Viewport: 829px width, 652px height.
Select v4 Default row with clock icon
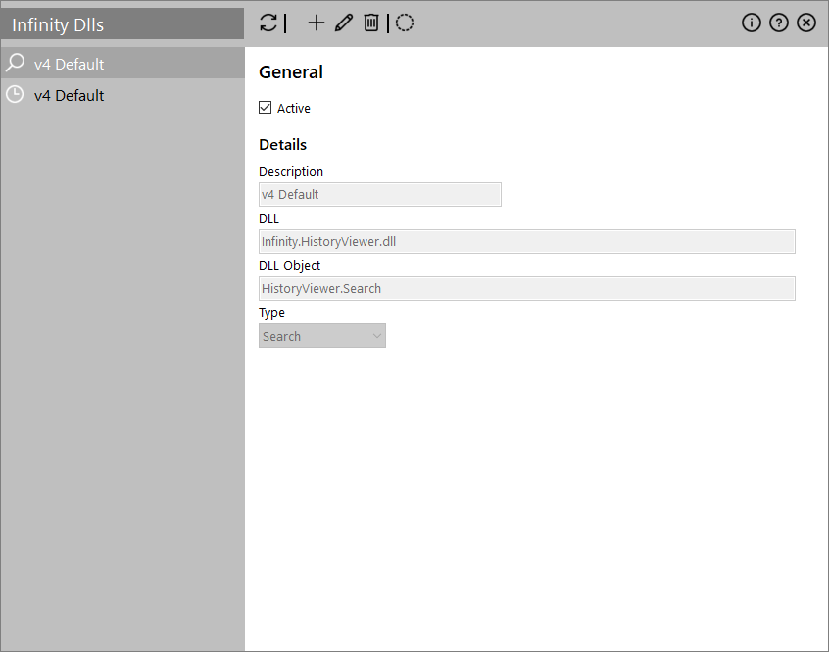tap(122, 95)
